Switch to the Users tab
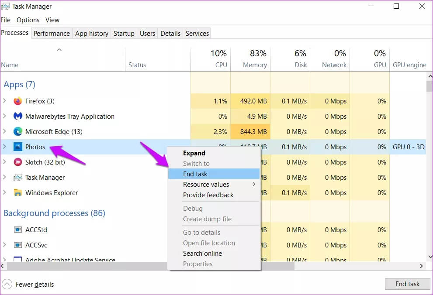 point(147,33)
